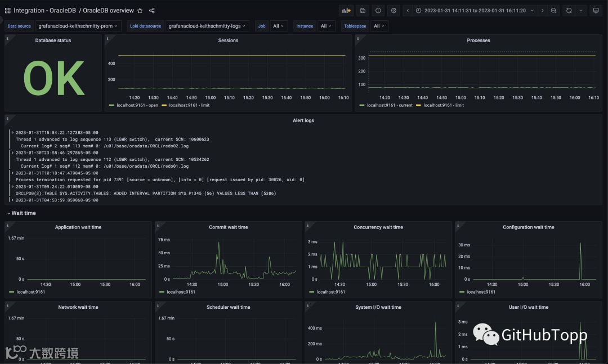Click the Data source variable label
This screenshot has width=608, height=364.
(x=19, y=26)
